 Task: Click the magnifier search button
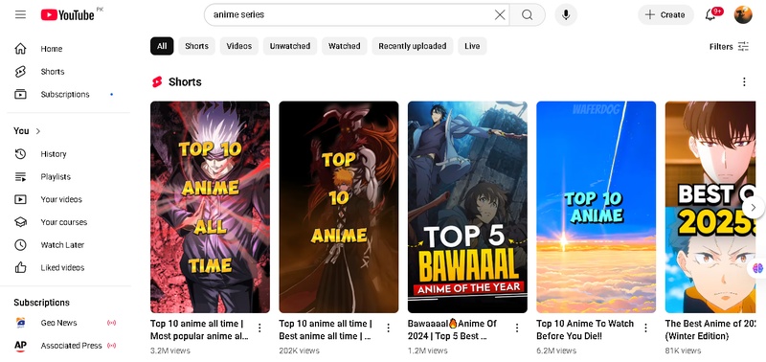coord(528,14)
